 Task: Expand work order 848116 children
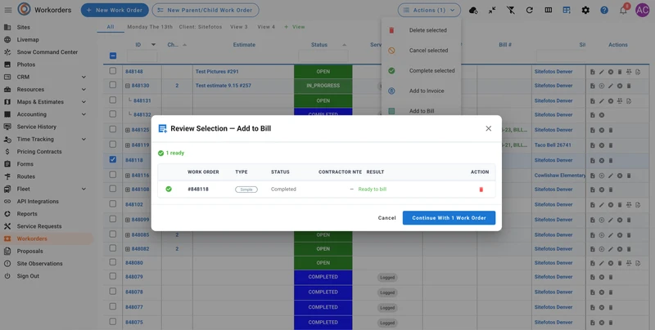point(128,176)
